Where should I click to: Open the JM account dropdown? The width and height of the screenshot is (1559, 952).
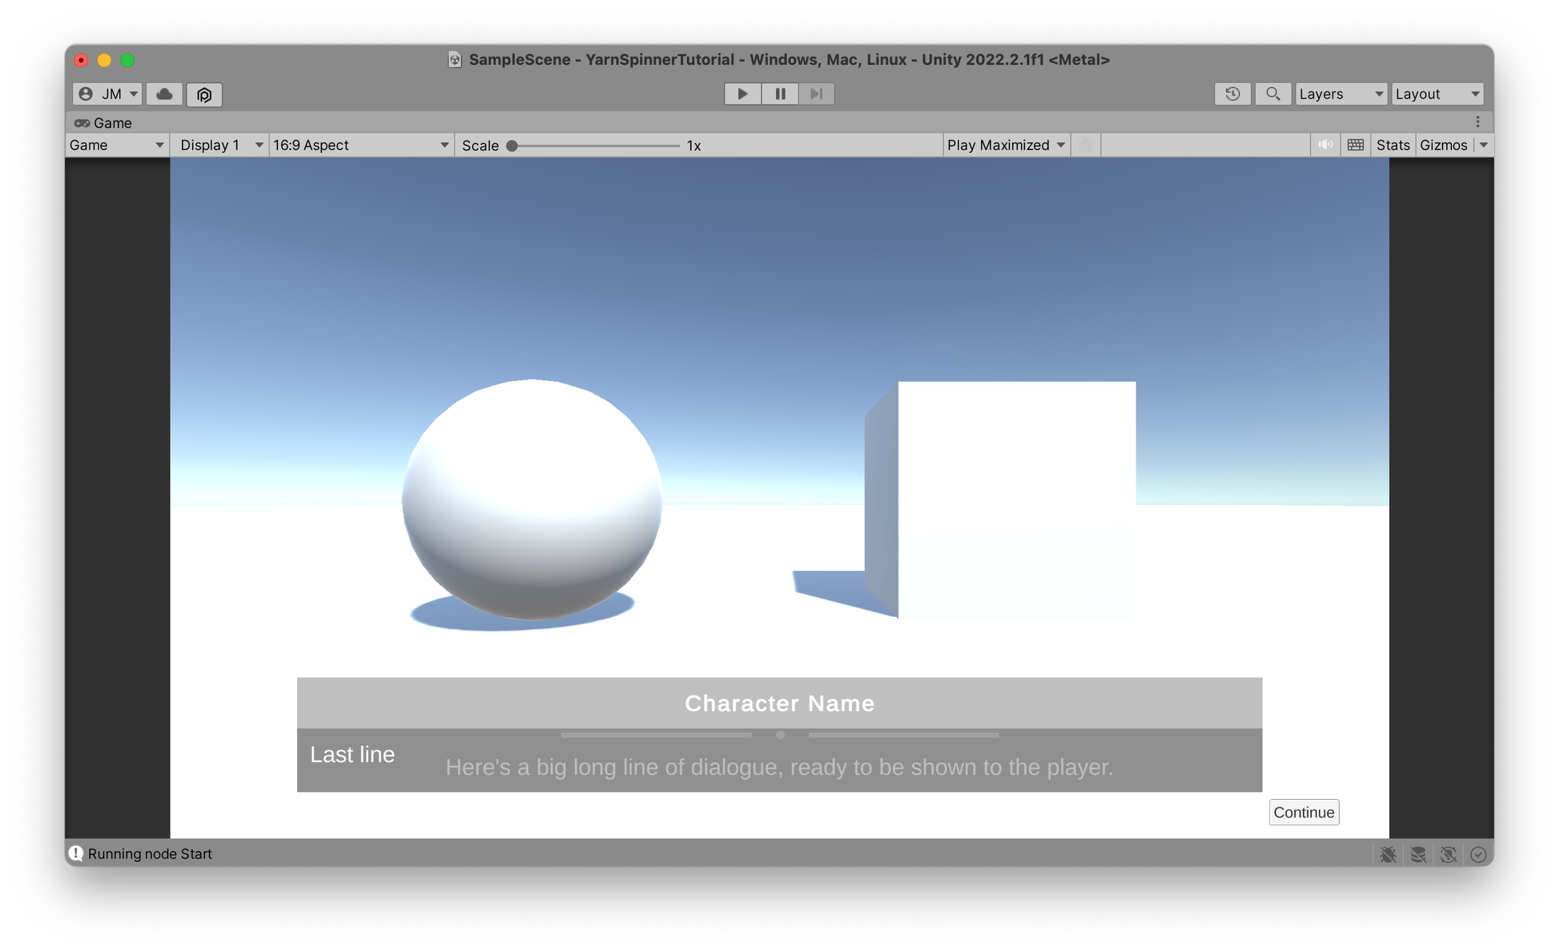click(x=108, y=94)
